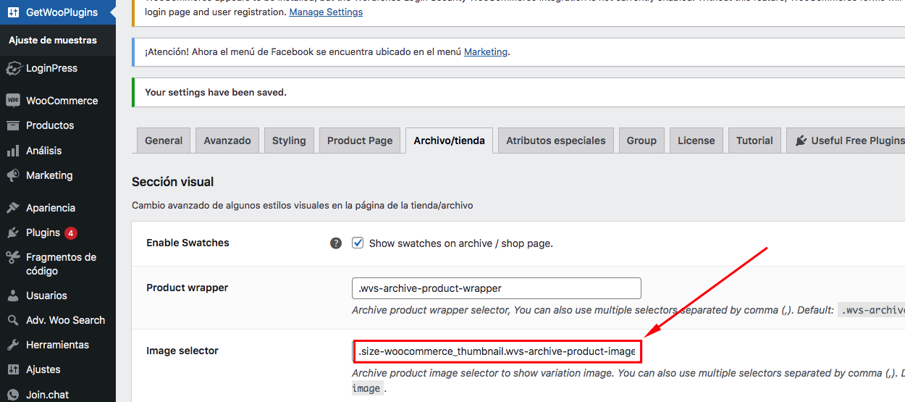
Task: Go to the Product Page tab
Action: click(x=360, y=141)
